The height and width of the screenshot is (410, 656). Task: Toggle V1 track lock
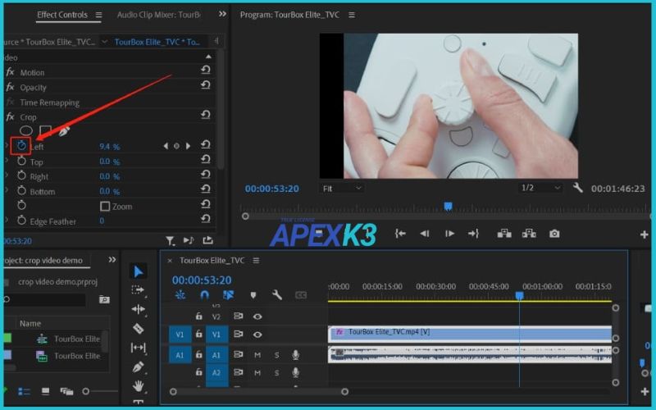[199, 335]
